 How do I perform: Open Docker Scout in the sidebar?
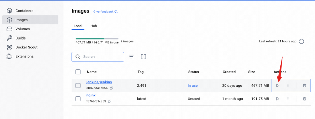coord(30,47)
